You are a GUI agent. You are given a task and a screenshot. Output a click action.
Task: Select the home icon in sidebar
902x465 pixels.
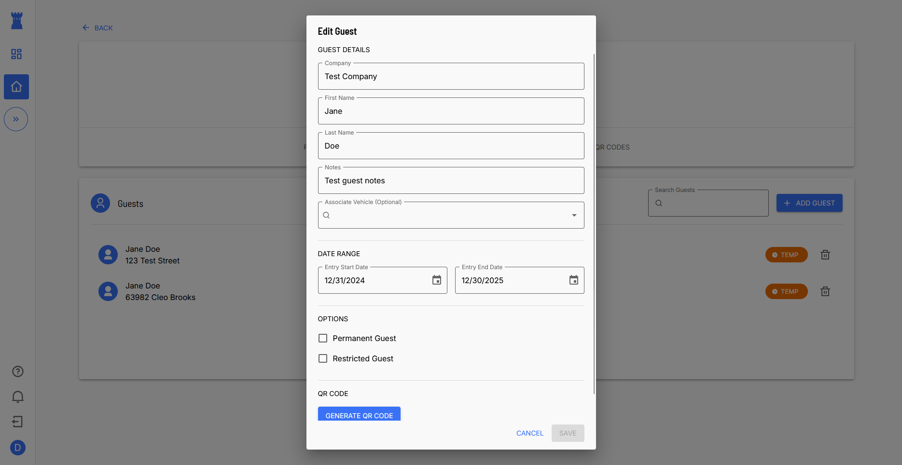16,87
